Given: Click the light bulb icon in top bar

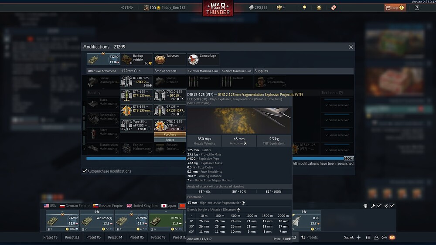Looking at the screenshot, I should [305, 8].
